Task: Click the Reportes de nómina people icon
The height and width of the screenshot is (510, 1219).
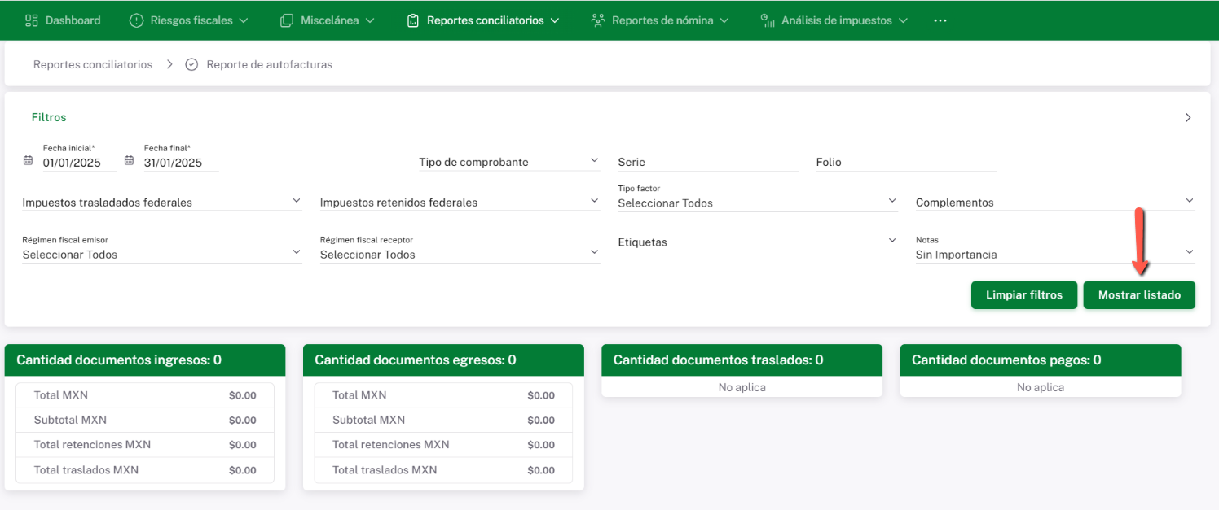Action: [x=598, y=20]
